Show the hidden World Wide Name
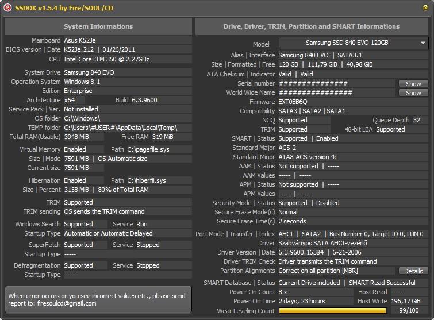This screenshot has height=320, width=434. 413,93
